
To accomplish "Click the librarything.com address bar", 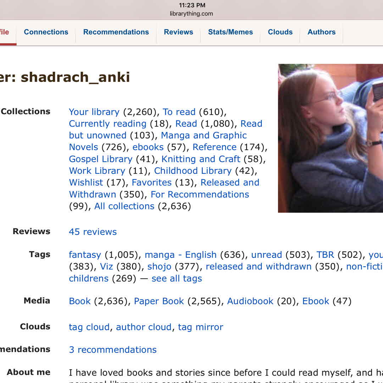I will pyautogui.click(x=191, y=14).
